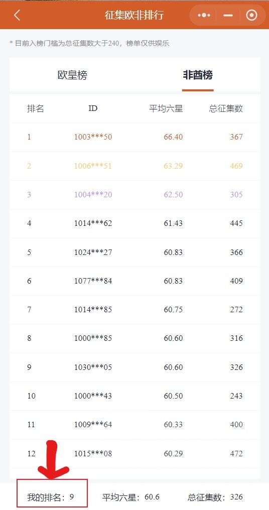The image size is (269, 510).
Task: Close mini program using circle target icon
Action: click(251, 15)
